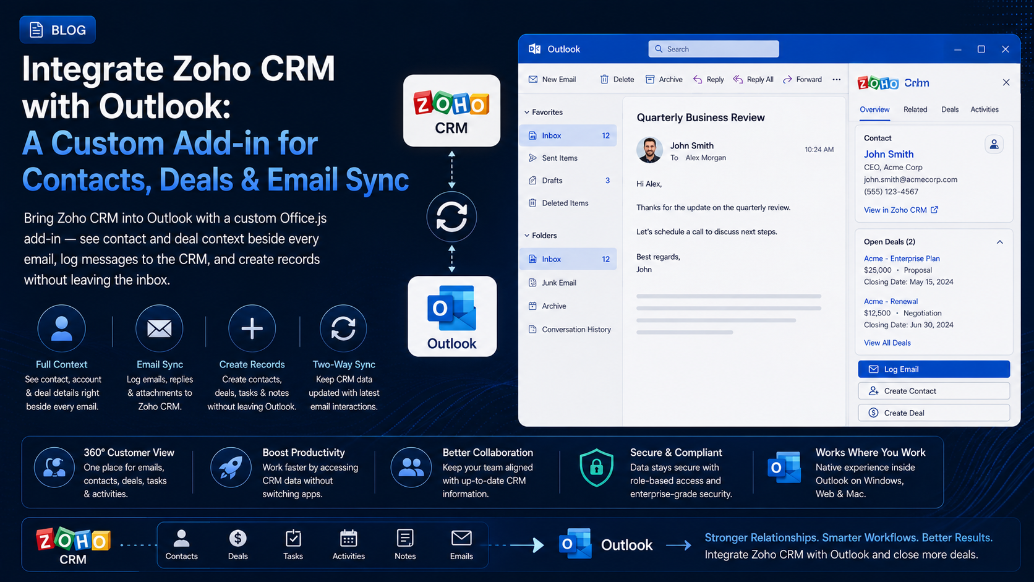
Task: Click the contact profile icon beside John Smith
Action: [994, 144]
